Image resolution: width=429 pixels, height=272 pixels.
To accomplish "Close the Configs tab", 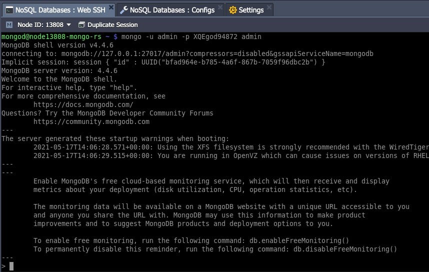I will point(220,7).
